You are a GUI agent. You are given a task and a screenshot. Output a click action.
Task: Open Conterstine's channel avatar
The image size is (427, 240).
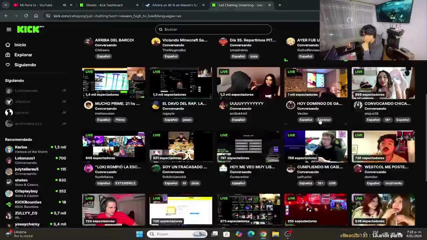(x=223, y=169)
